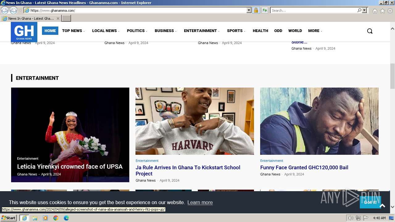Click the ENTERTAINMENT section heading
The image size is (395, 222).
37,78
